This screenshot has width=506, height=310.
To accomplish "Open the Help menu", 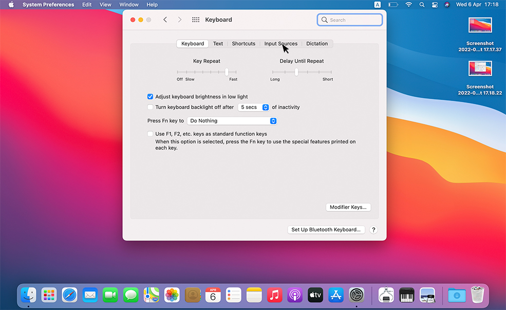I will pos(152,5).
